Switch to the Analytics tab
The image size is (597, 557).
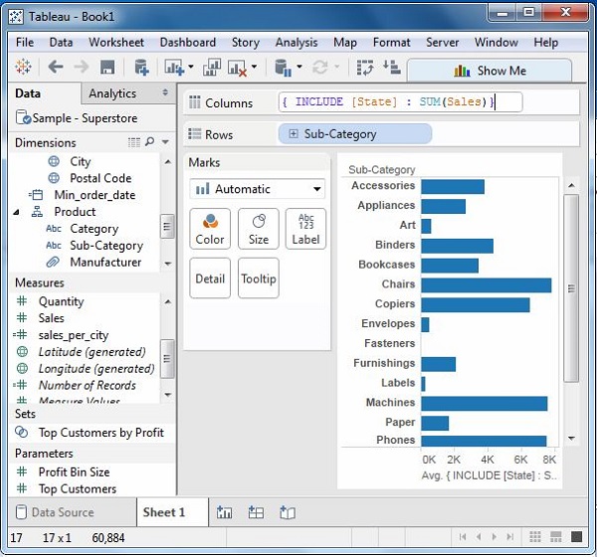point(112,93)
